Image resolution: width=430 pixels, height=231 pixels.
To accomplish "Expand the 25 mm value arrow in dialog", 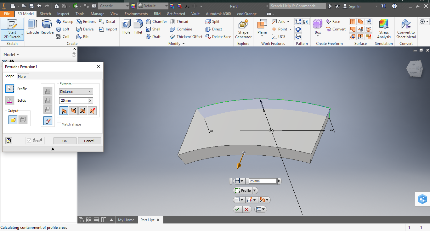I will coord(90,101).
